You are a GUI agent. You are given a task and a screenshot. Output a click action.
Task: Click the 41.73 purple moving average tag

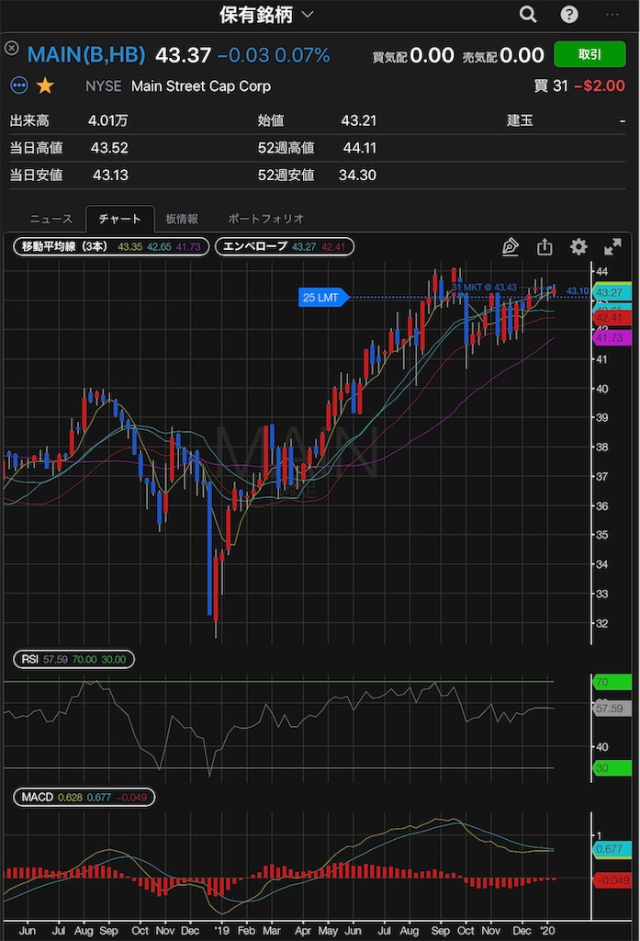click(x=612, y=338)
